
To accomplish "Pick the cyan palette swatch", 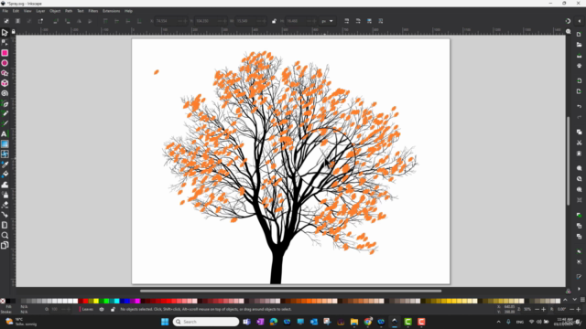I will [x=116, y=301].
